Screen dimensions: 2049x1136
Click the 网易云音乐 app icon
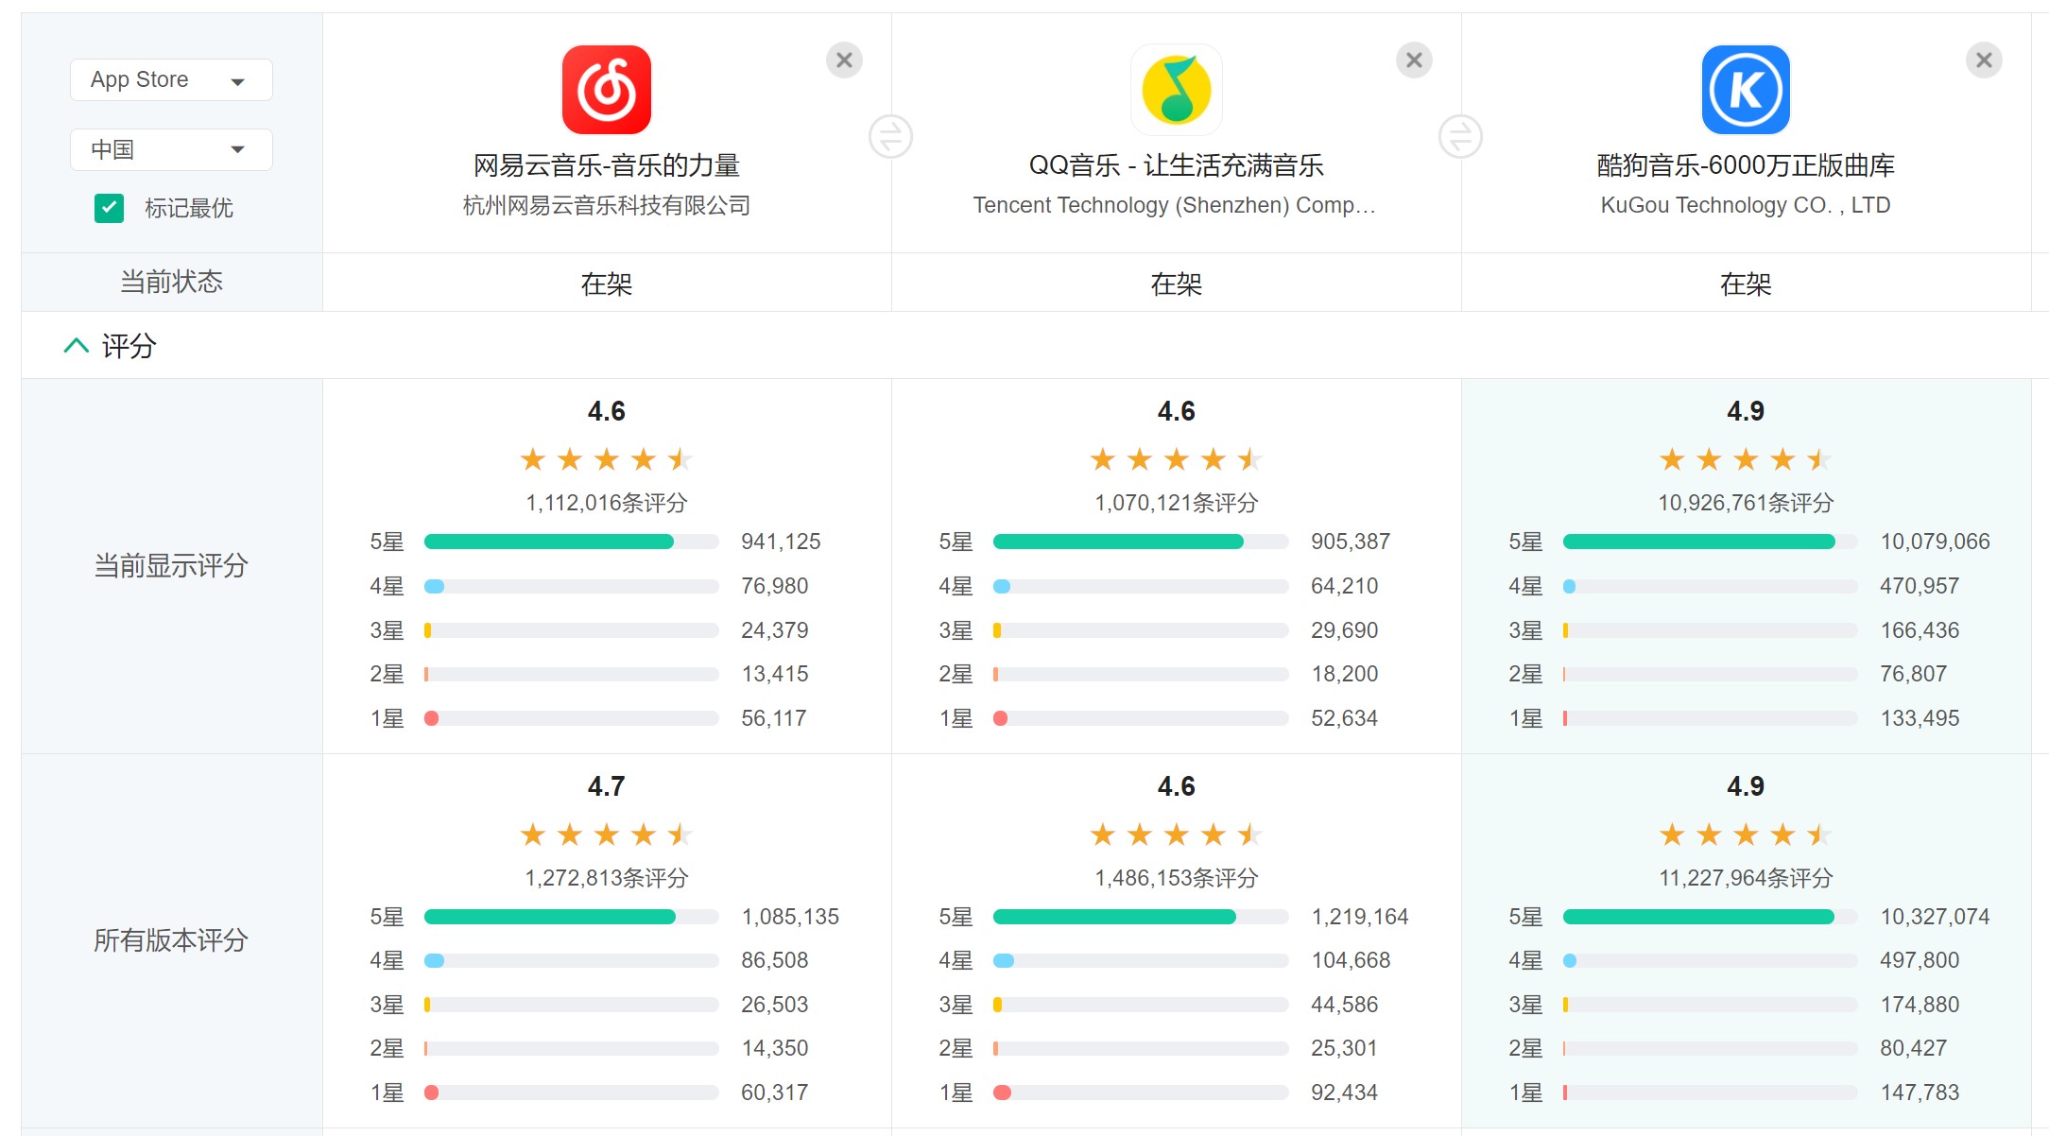[605, 90]
